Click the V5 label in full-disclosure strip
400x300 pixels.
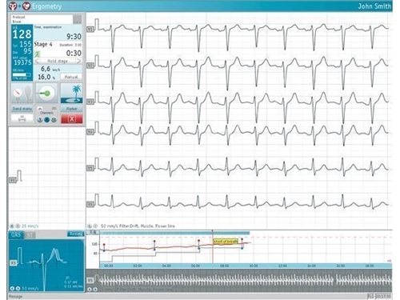click(x=90, y=281)
